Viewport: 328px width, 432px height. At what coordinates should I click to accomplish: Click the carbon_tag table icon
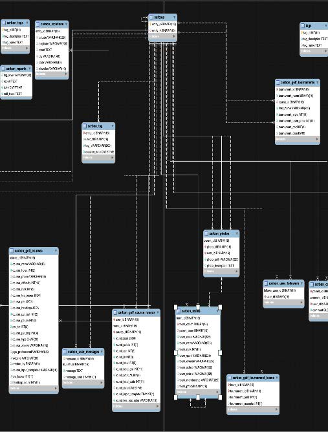85,126
